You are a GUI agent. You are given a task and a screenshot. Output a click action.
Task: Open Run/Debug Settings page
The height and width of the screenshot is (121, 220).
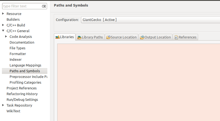[x=22, y=100]
